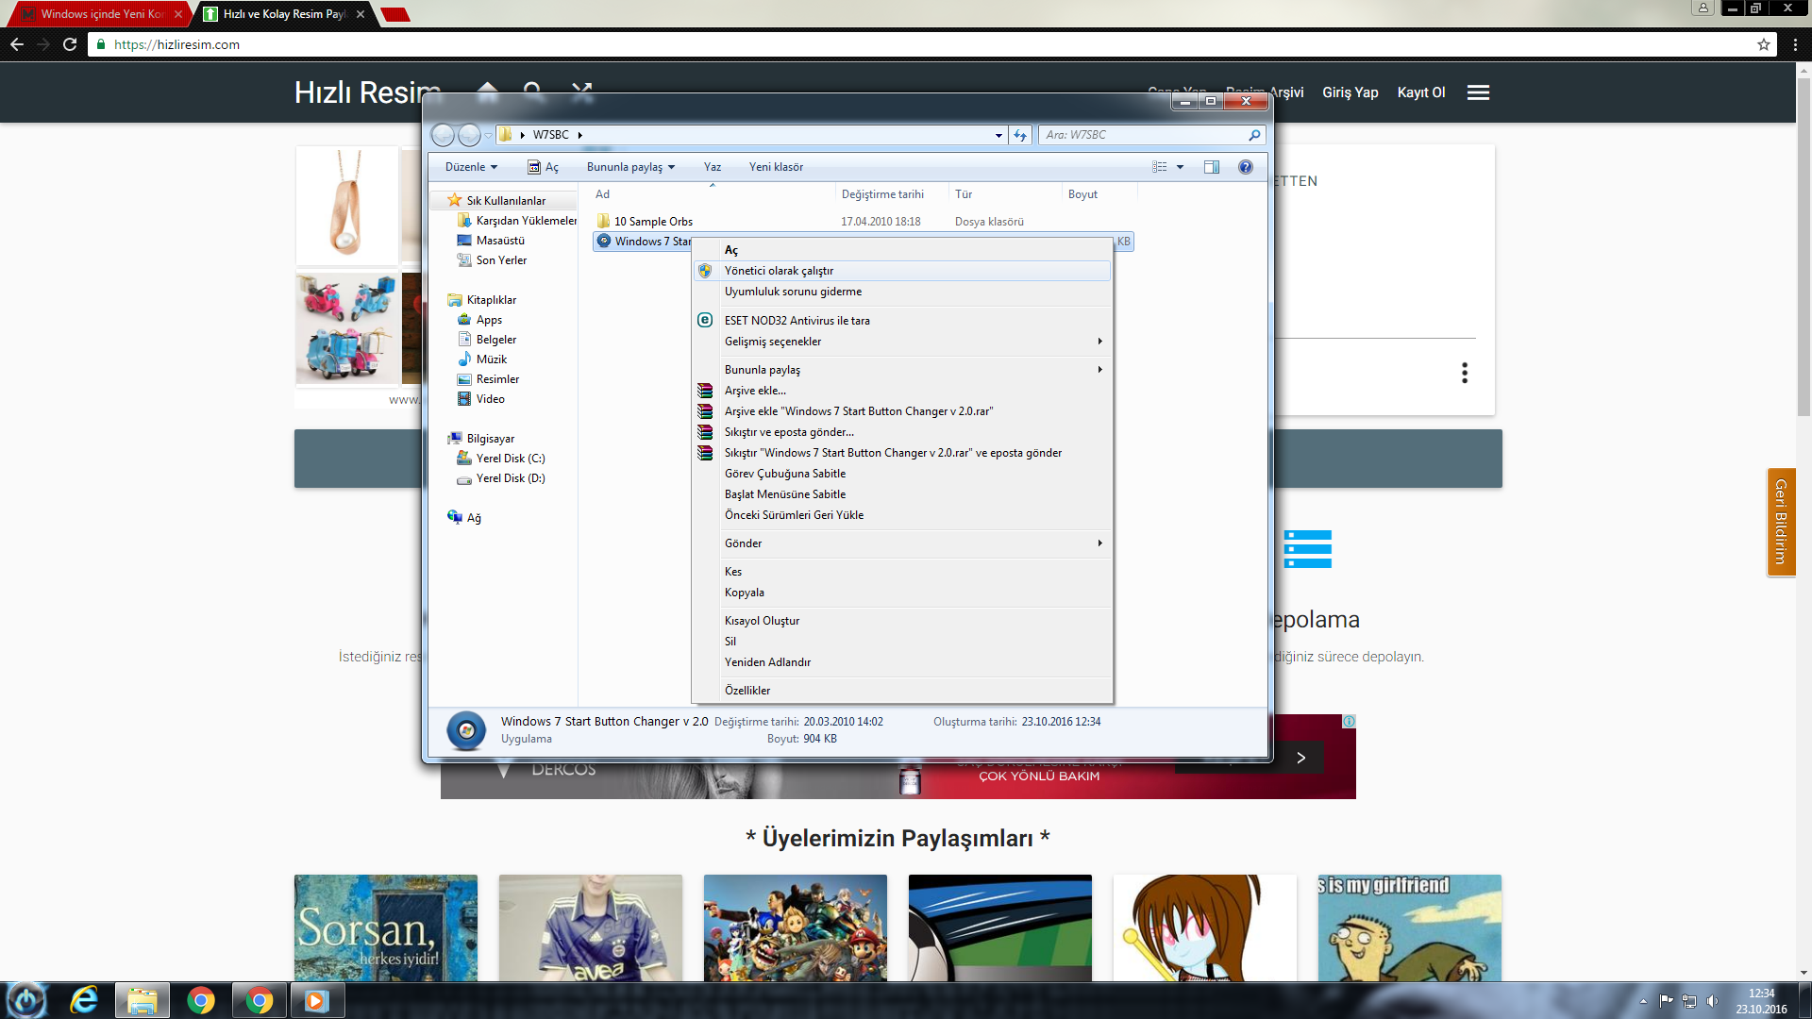Toggle the Explorer preview pane icon
Screen dimensions: 1812x1019
tap(1212, 167)
